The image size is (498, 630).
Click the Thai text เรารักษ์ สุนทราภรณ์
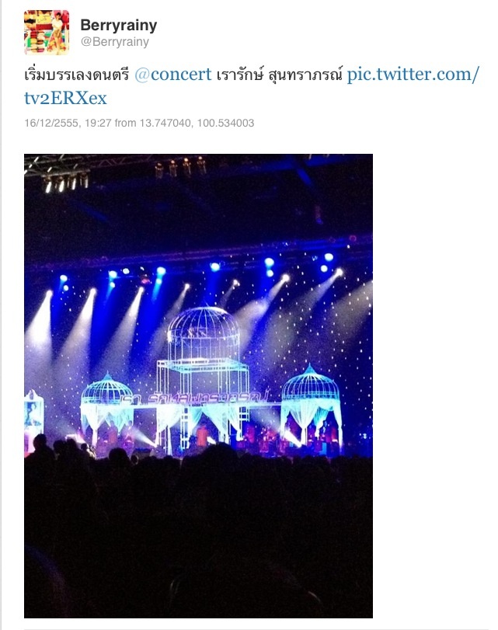tap(280, 75)
